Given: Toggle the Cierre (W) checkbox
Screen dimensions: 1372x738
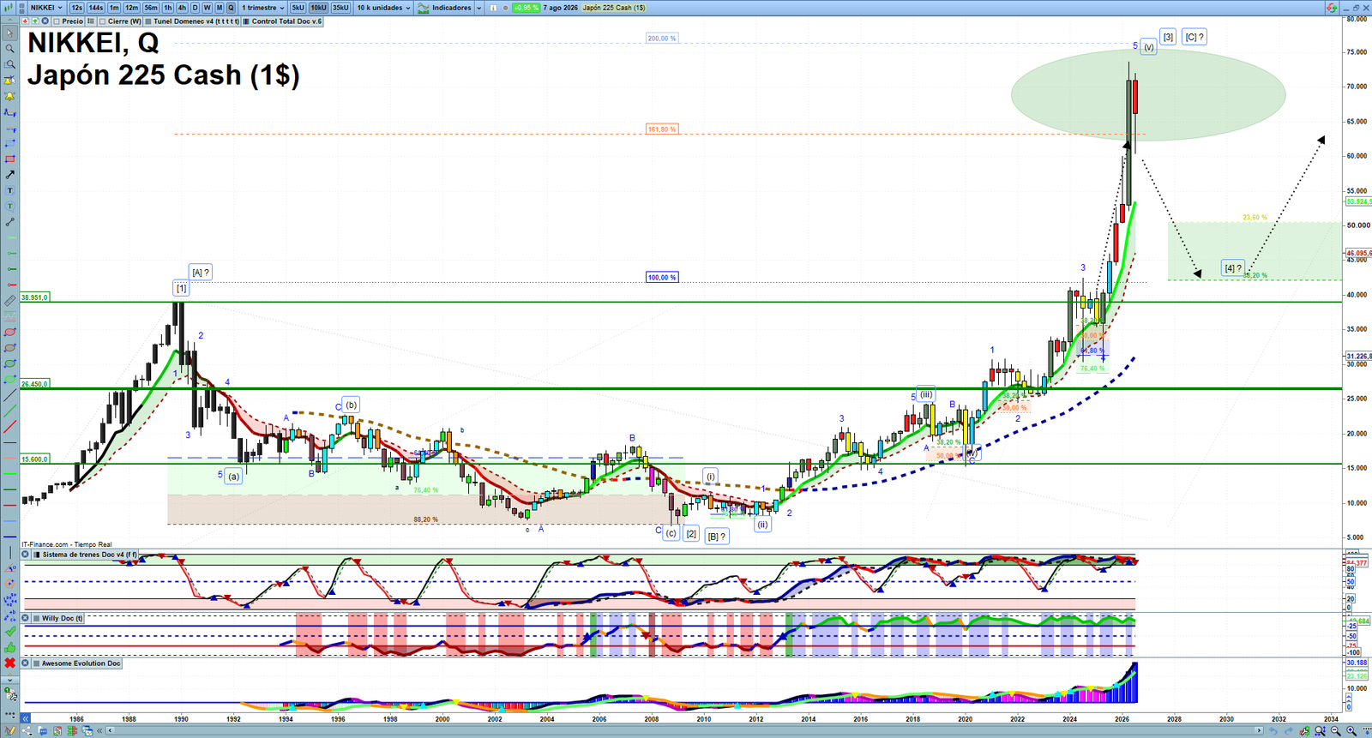Looking at the screenshot, I should [103, 21].
